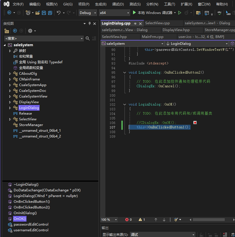Toggle pin on LoginDialog.cpp tab
Screen dimensions: 235x237
pyautogui.click(x=135, y=23)
